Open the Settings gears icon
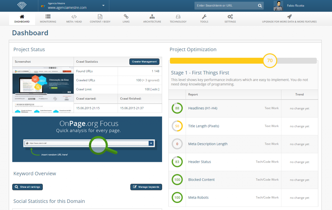 230,16
